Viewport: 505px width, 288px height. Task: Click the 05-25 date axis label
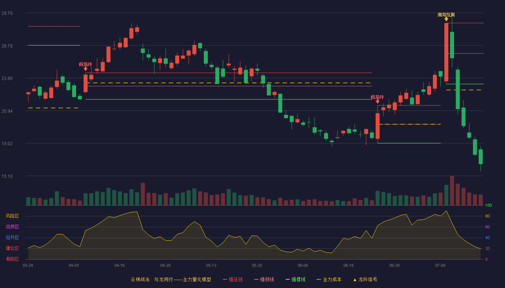coord(257,265)
